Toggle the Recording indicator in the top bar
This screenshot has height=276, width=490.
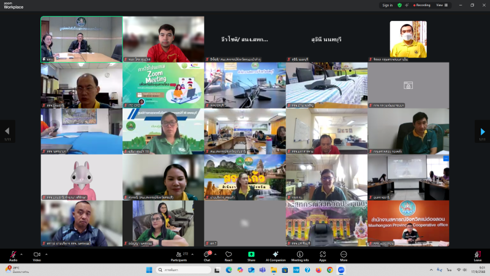(422, 5)
